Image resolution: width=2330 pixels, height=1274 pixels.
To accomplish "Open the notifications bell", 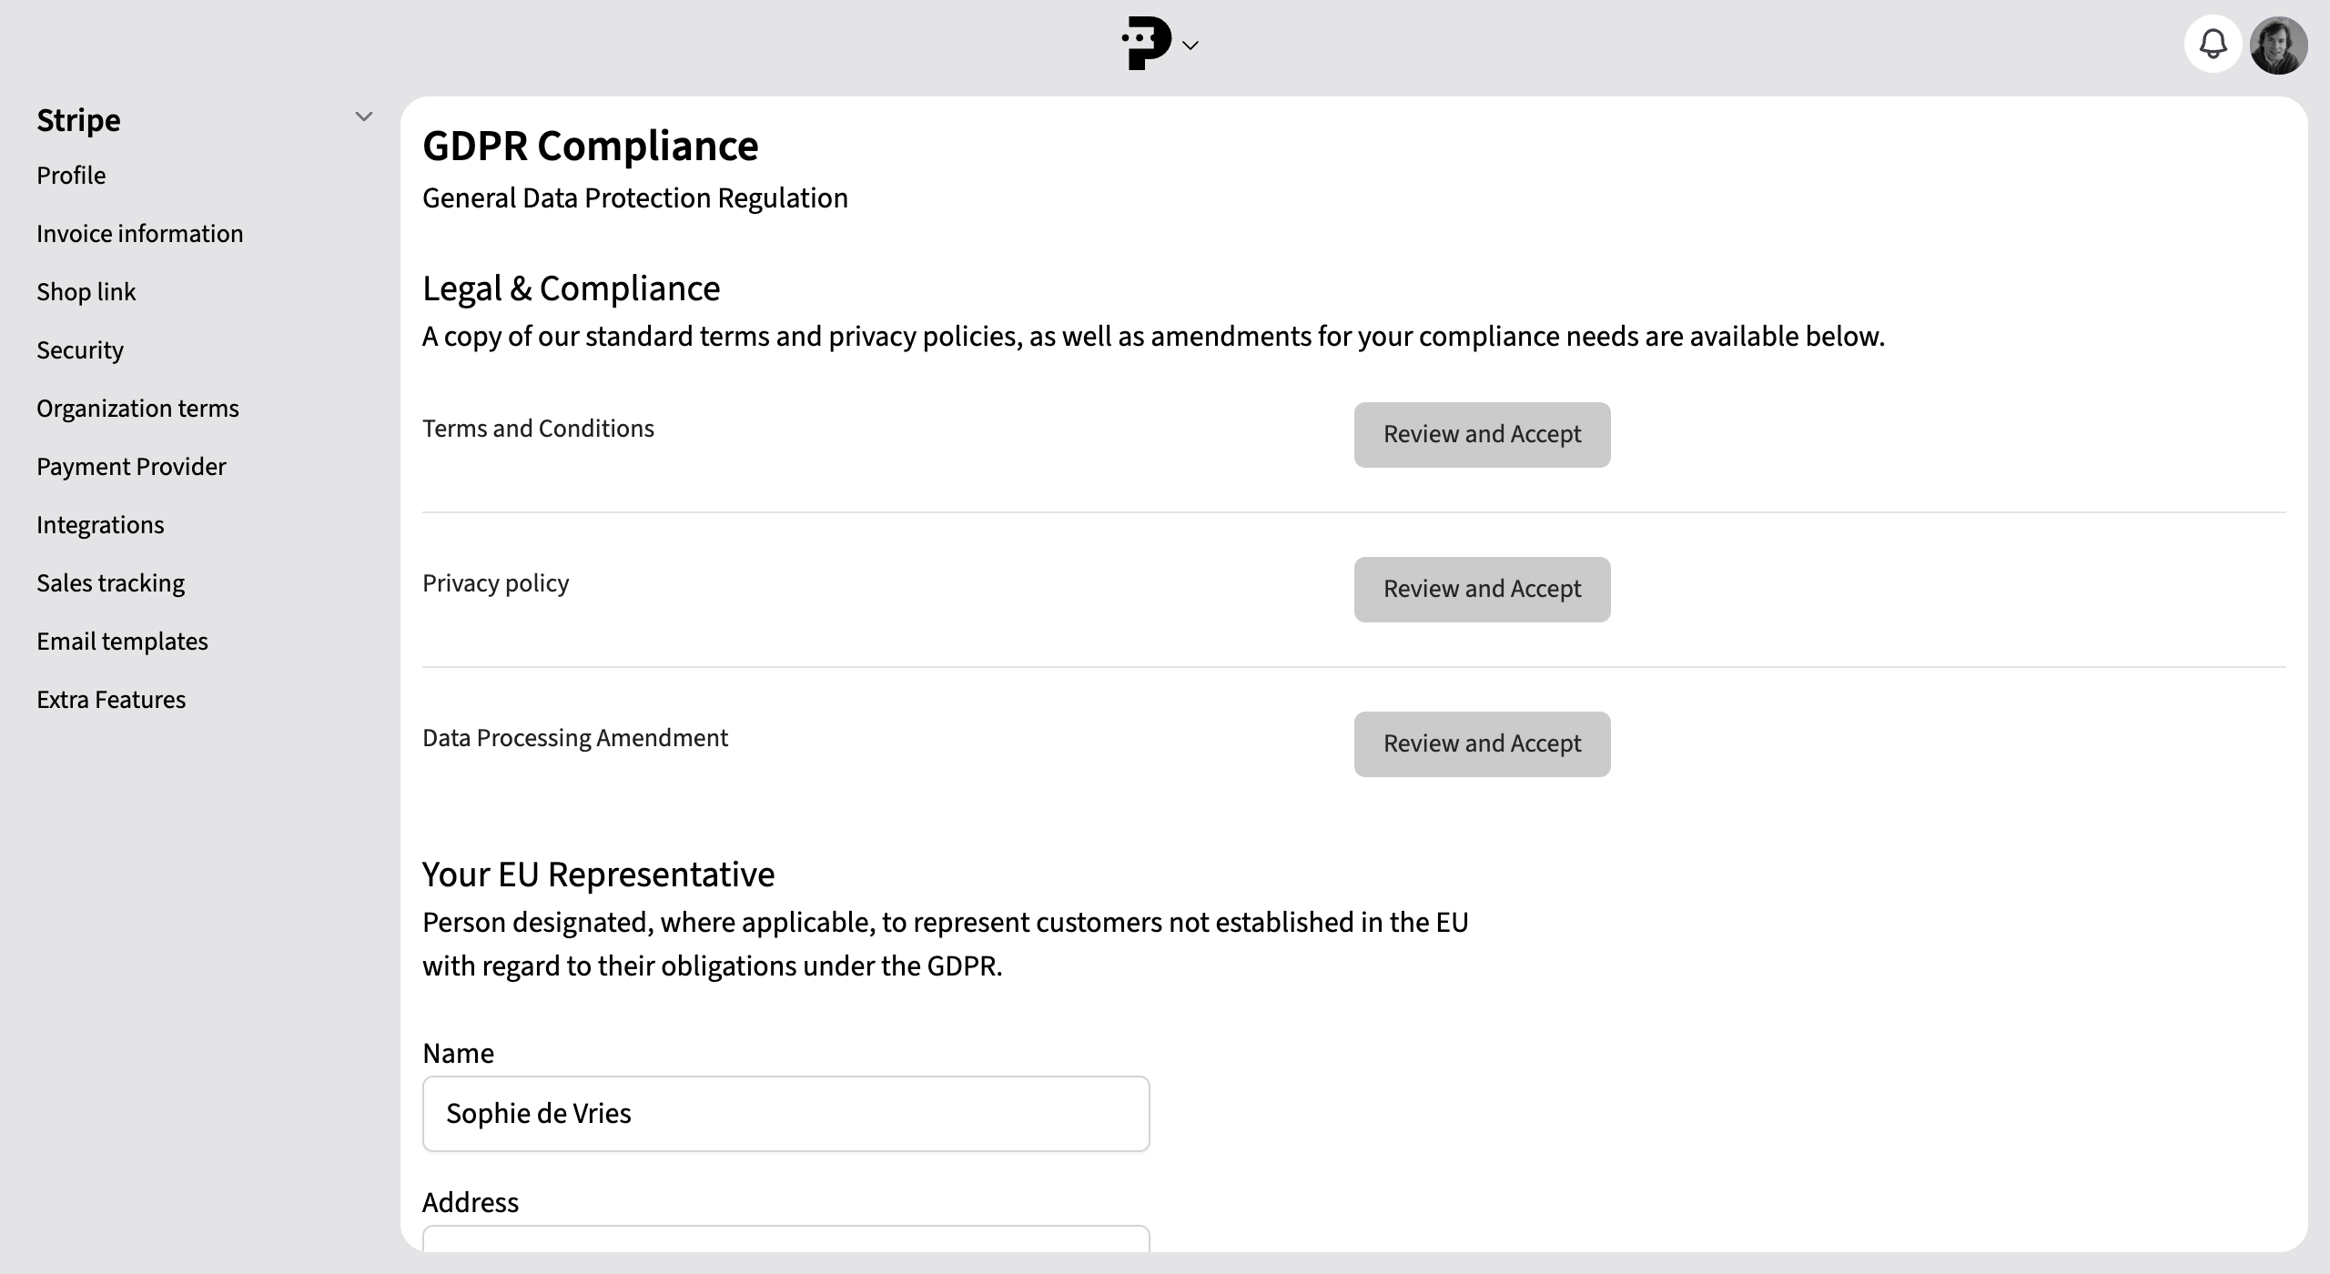I will click(x=2213, y=44).
